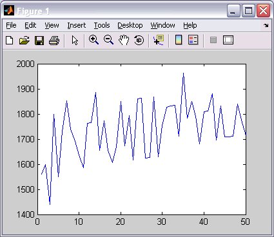The image size is (274, 237).
Task: Insert a colorbar from the toolbar
Action: [x=179, y=40]
